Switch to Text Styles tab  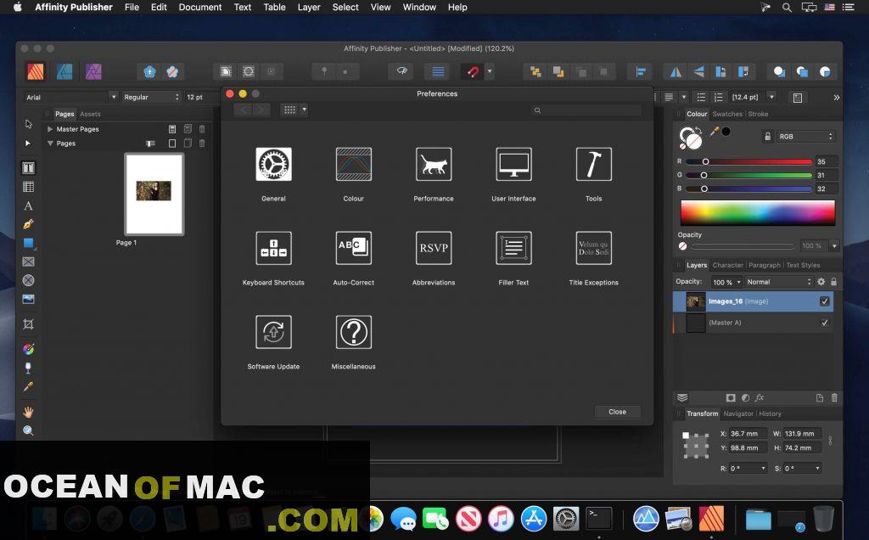coord(803,265)
